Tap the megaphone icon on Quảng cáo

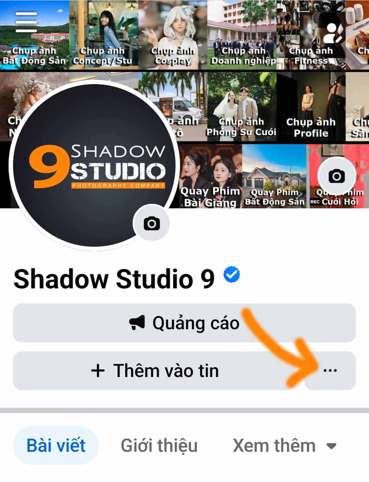coord(137,323)
